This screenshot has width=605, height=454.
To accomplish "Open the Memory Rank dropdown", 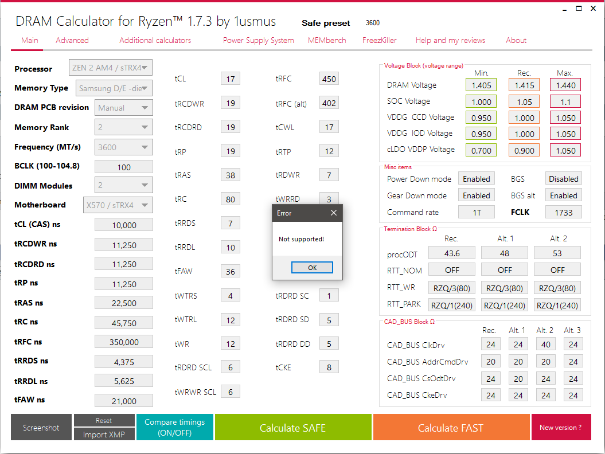I will click(124, 127).
